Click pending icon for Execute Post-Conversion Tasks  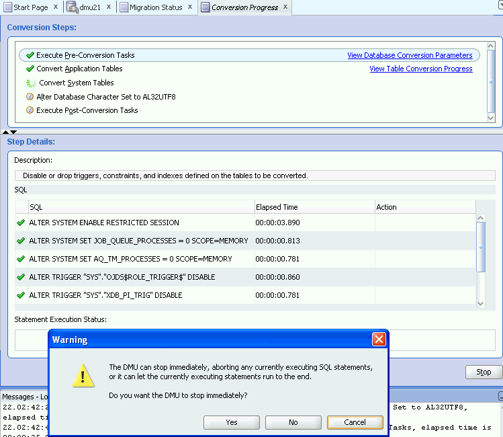pyautogui.click(x=30, y=110)
